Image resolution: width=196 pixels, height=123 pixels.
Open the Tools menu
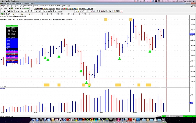tap(16, 6)
